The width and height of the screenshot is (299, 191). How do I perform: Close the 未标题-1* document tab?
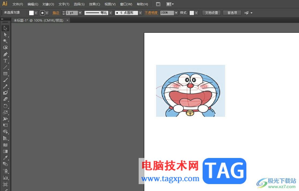point(67,20)
